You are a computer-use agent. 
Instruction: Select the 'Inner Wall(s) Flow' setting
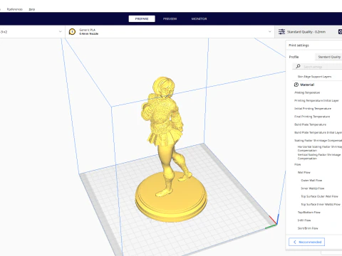pyautogui.click(x=313, y=188)
